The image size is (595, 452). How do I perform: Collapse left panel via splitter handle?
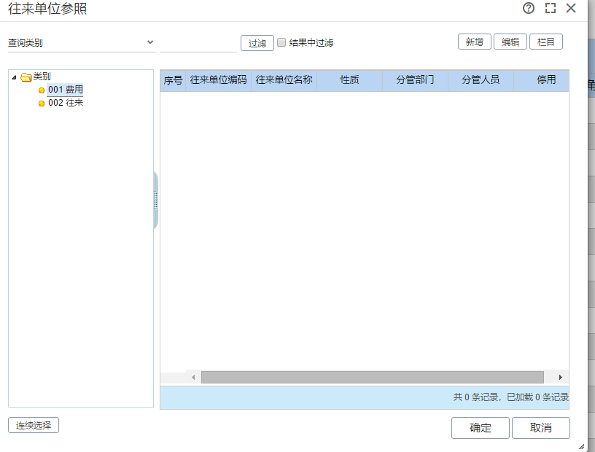155,200
